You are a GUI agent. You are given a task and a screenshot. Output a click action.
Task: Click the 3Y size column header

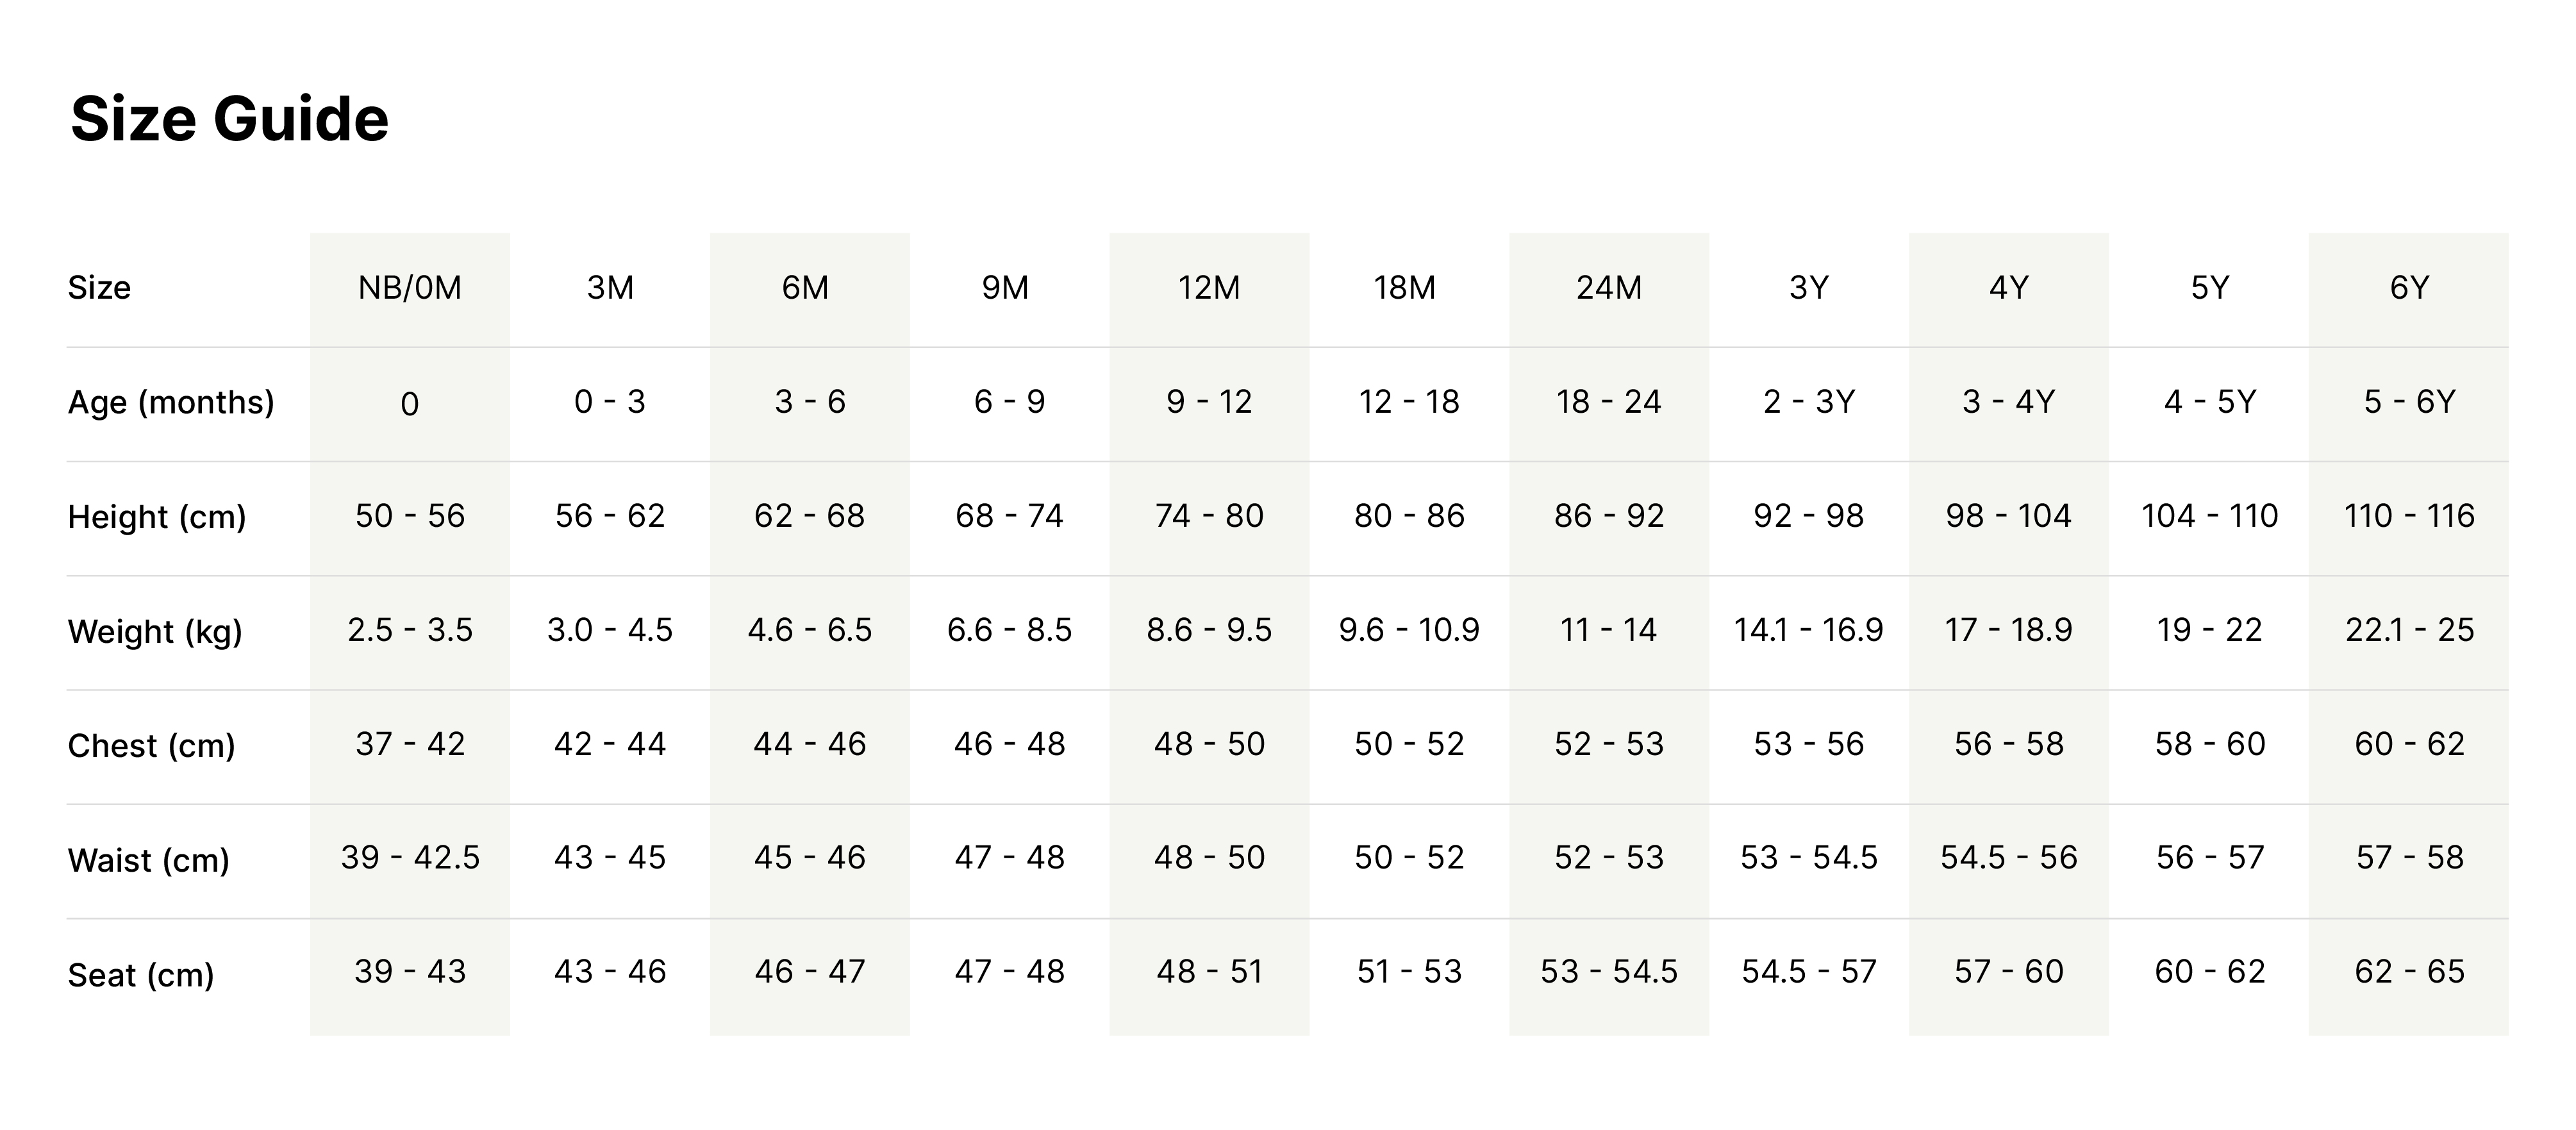[x=1808, y=288]
